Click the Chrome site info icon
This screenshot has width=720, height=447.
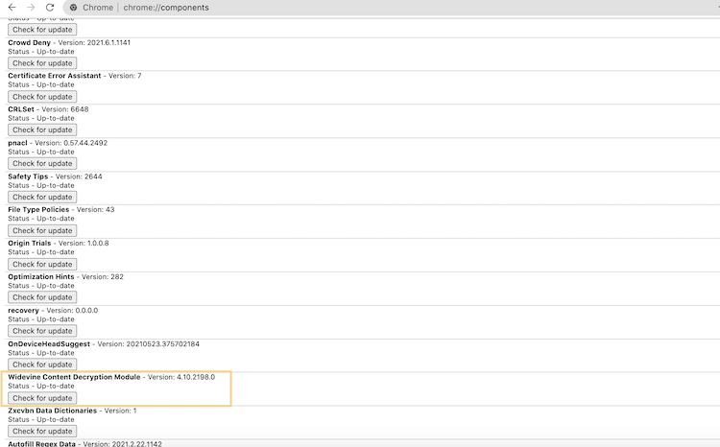(x=74, y=7)
